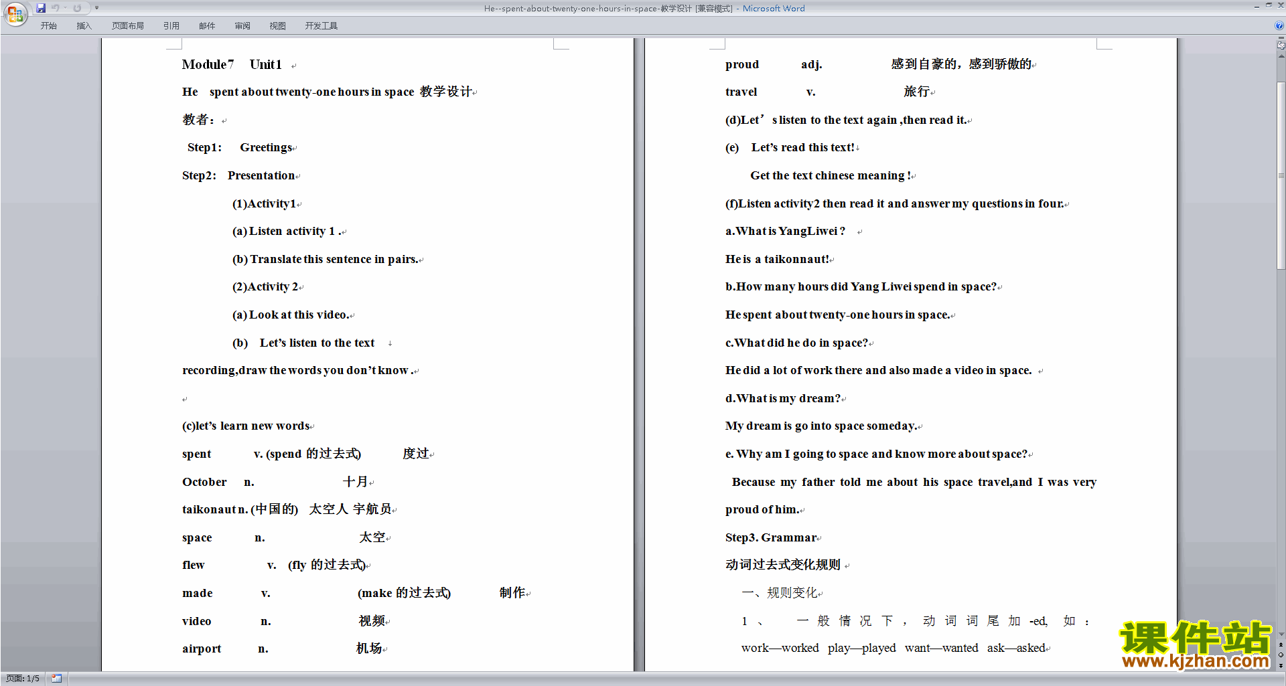Click '(a) Listen activity 1' line
Viewport: 1286px width, 686px height.
287,231
